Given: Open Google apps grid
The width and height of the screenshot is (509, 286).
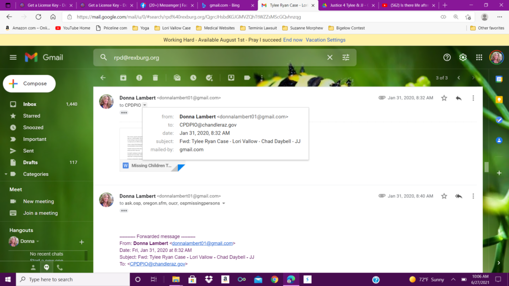Looking at the screenshot, I should pyautogui.click(x=479, y=58).
